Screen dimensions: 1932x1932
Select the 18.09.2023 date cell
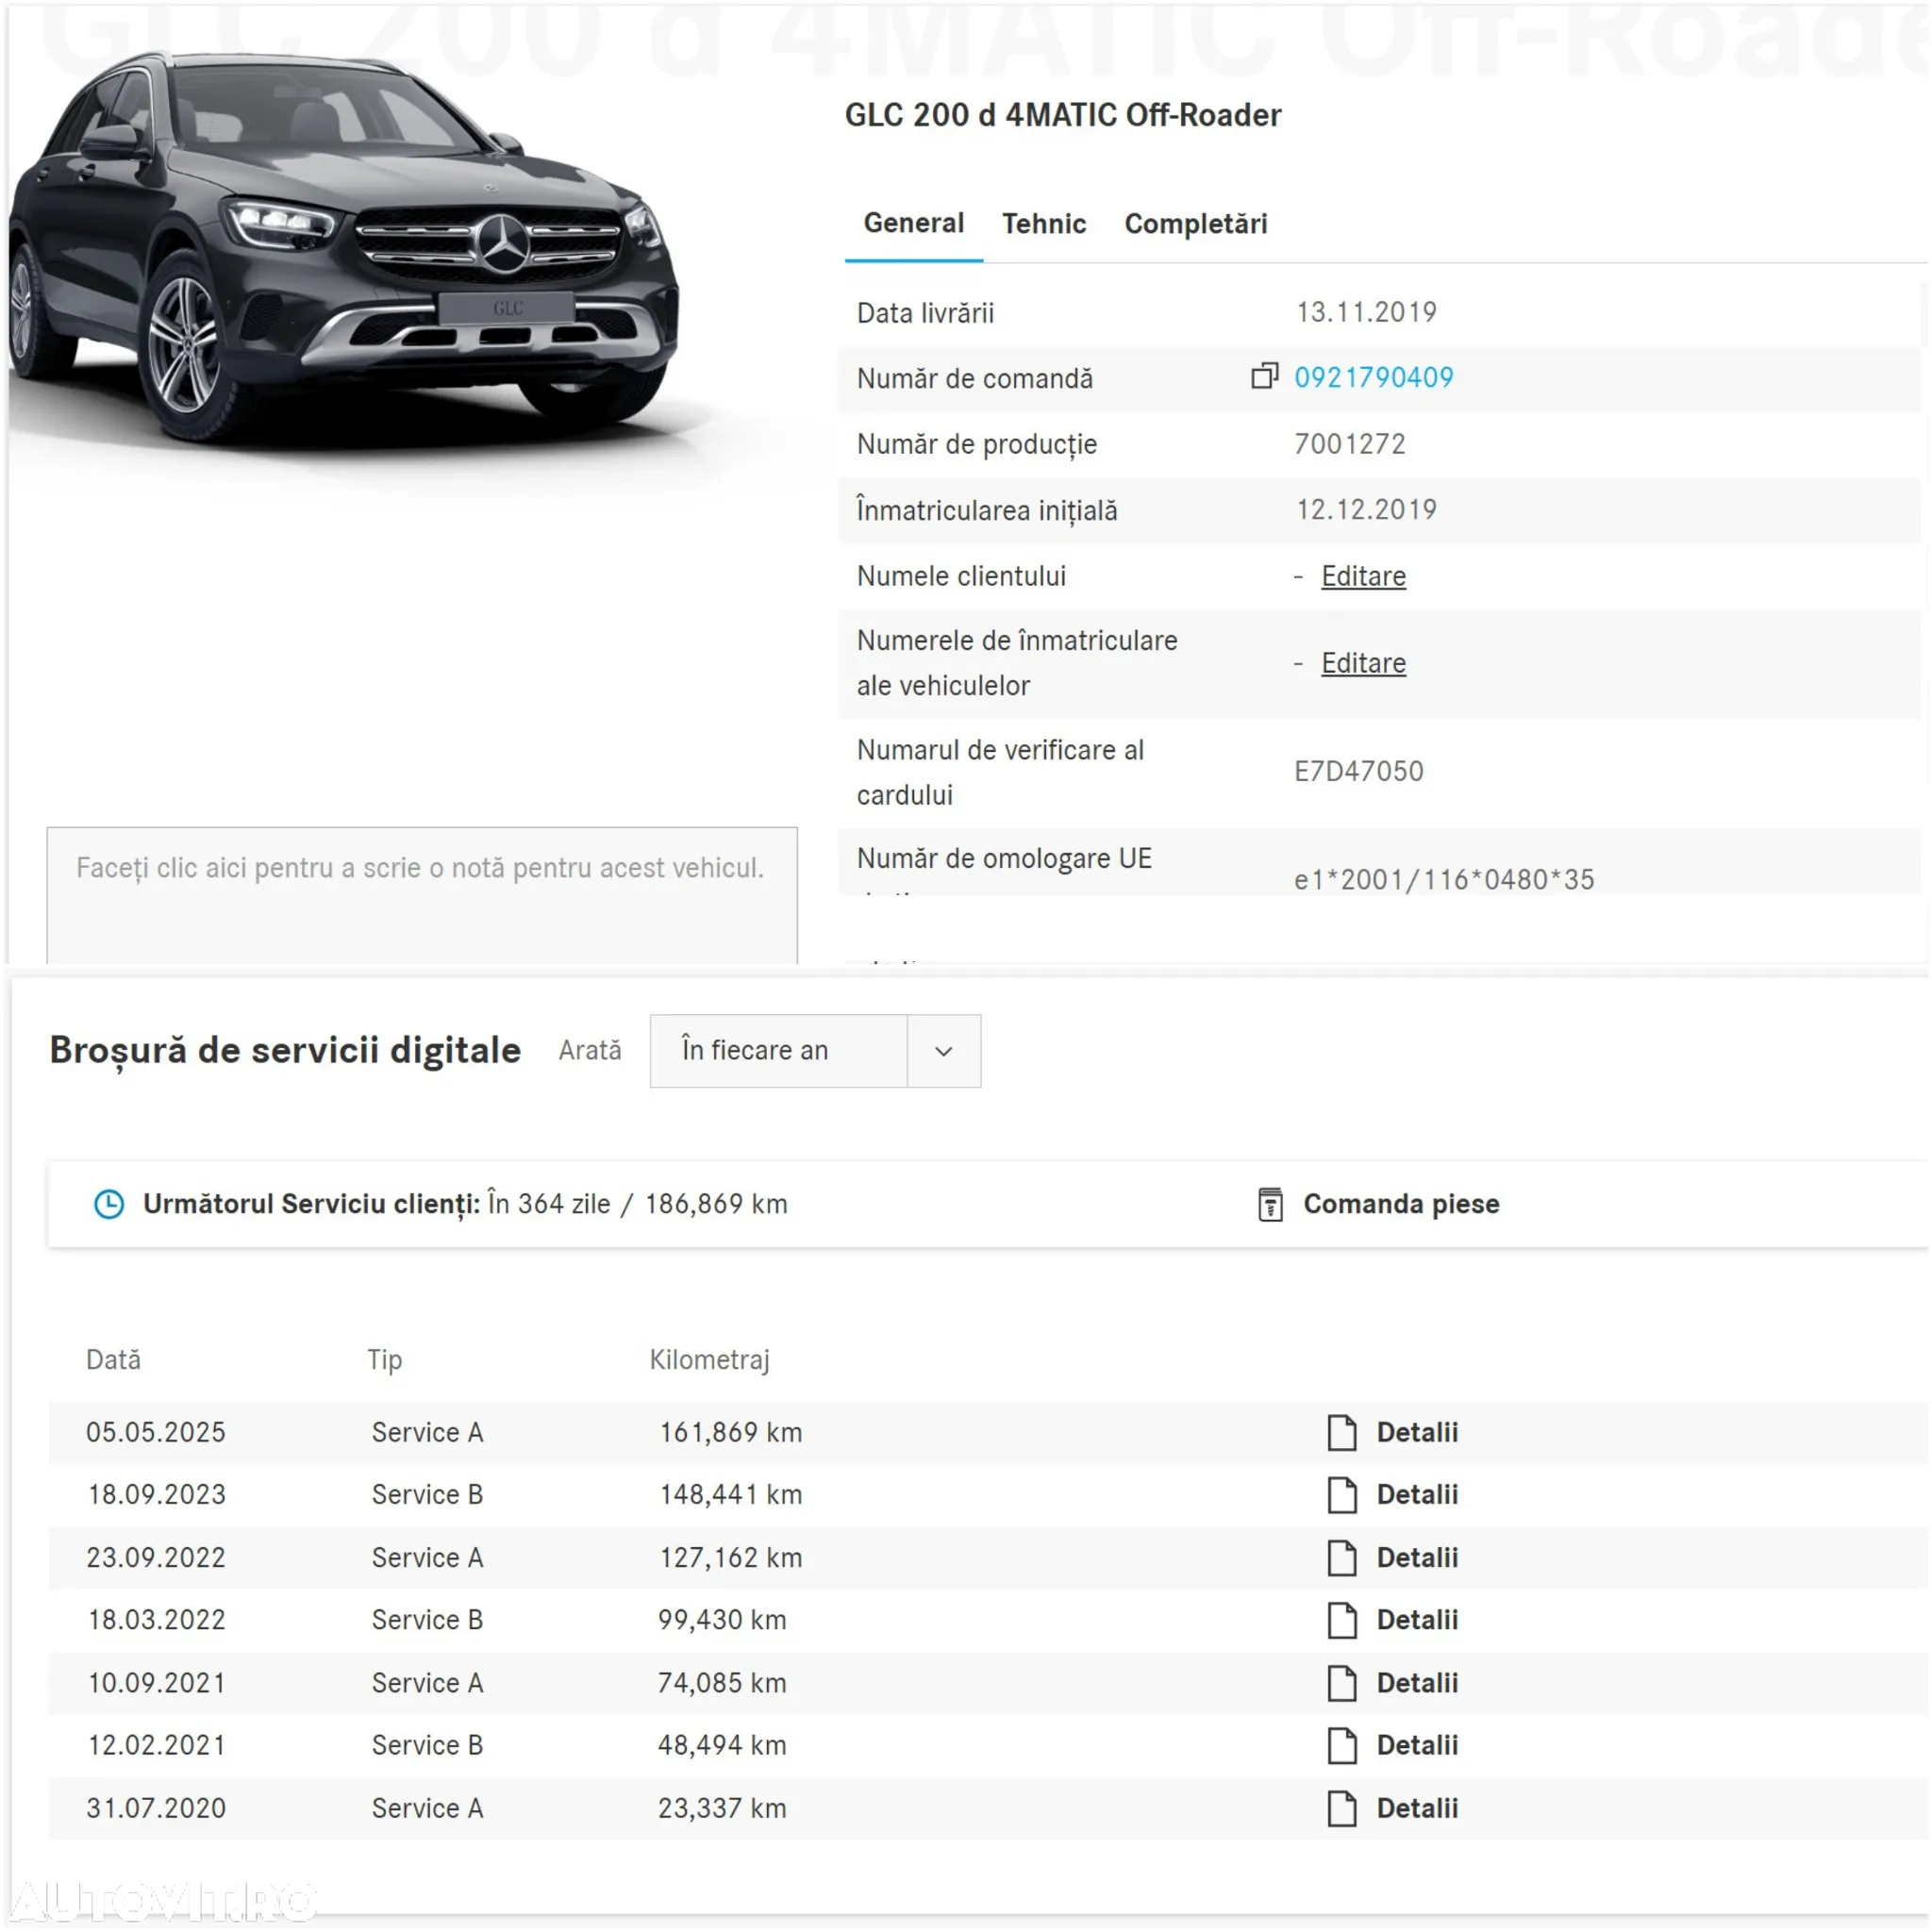point(156,1494)
